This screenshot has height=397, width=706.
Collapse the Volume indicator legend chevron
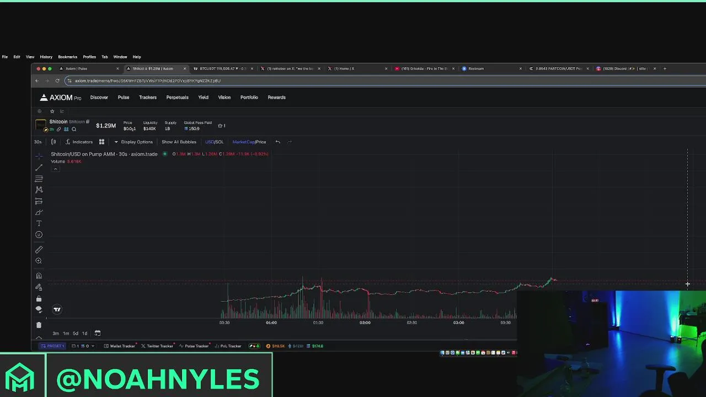coord(56,168)
